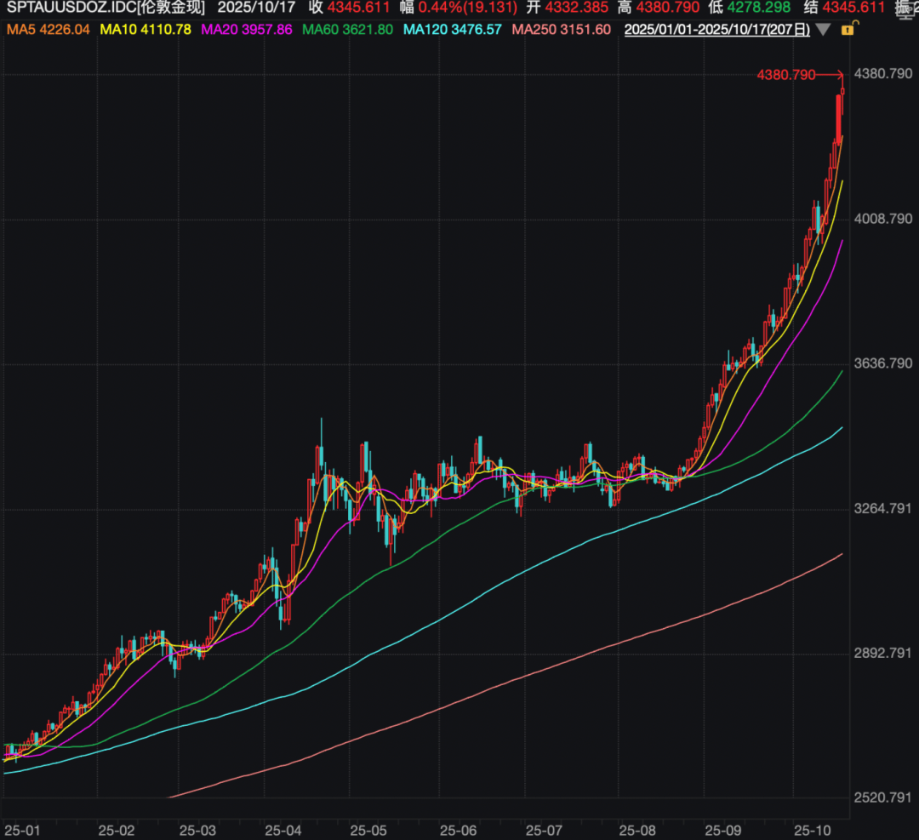Open the date range dropdown triangle
This screenshot has width=919, height=840.
point(823,30)
